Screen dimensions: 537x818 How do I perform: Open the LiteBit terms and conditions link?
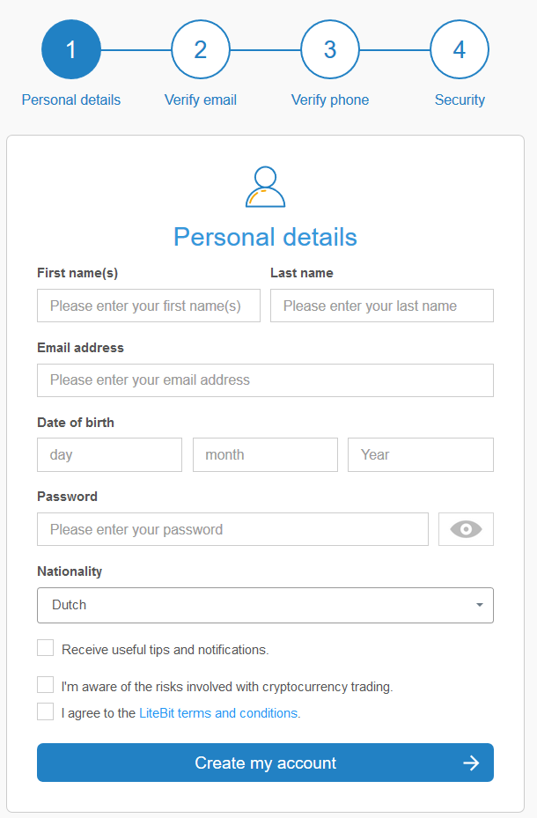tap(218, 712)
